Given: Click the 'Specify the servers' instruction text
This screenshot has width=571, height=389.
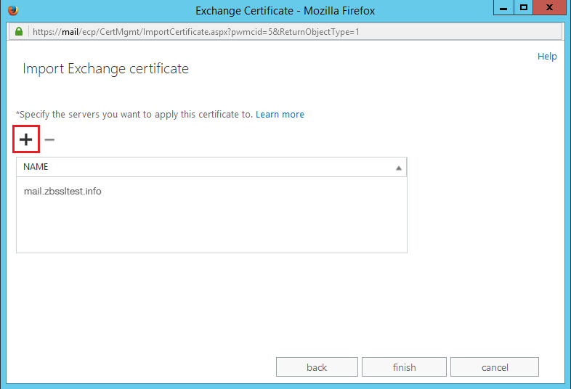Looking at the screenshot, I should (x=134, y=115).
